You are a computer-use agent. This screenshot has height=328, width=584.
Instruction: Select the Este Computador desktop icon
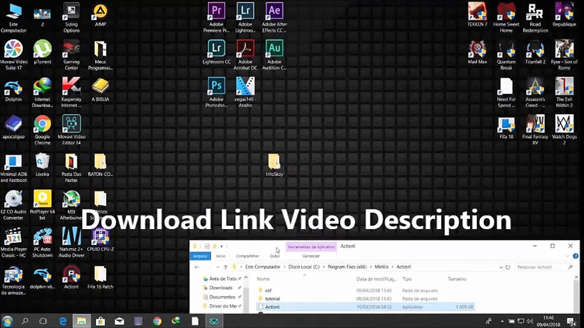[14, 17]
